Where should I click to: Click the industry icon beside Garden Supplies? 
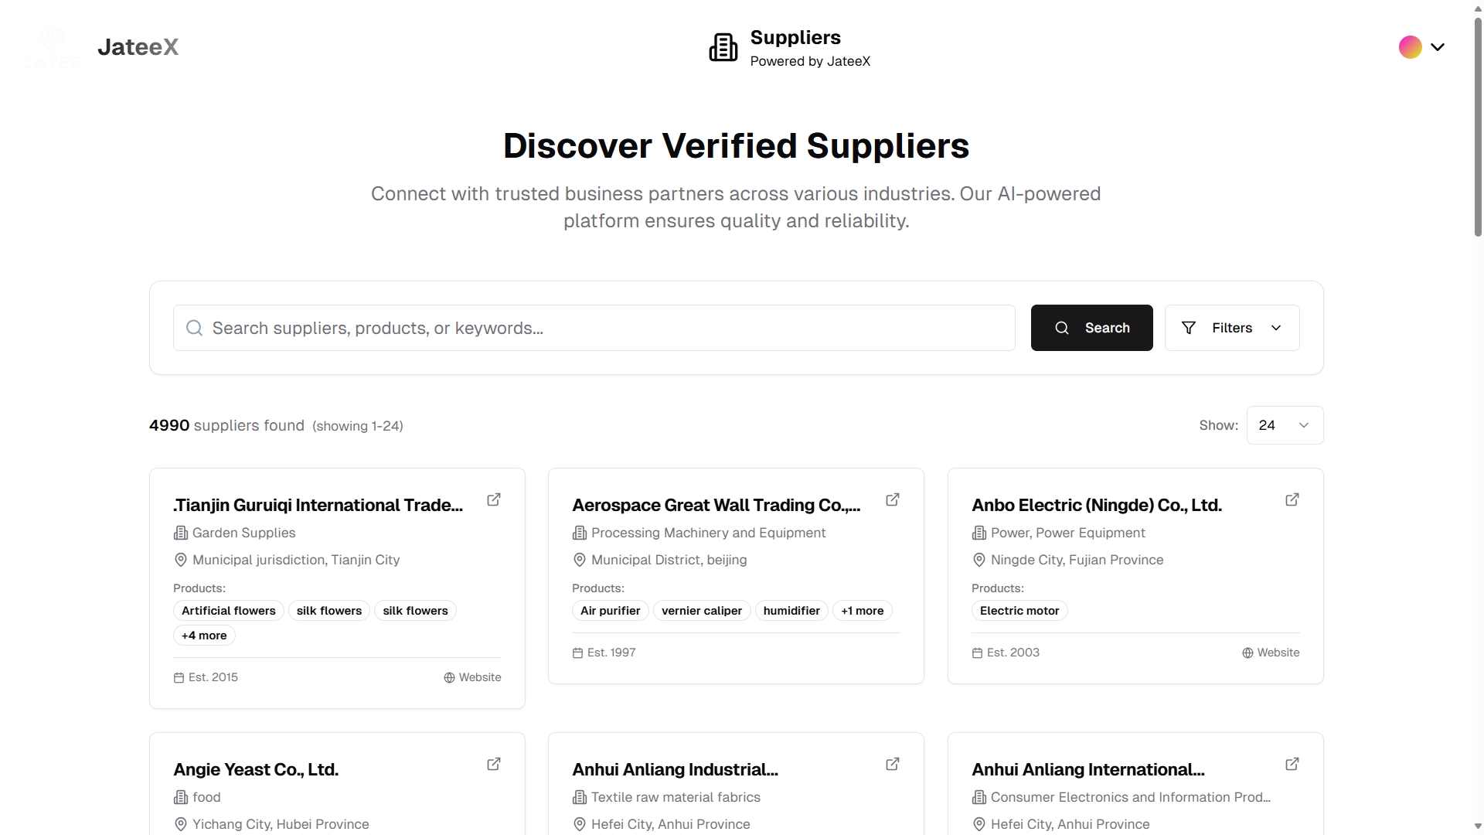[181, 533]
